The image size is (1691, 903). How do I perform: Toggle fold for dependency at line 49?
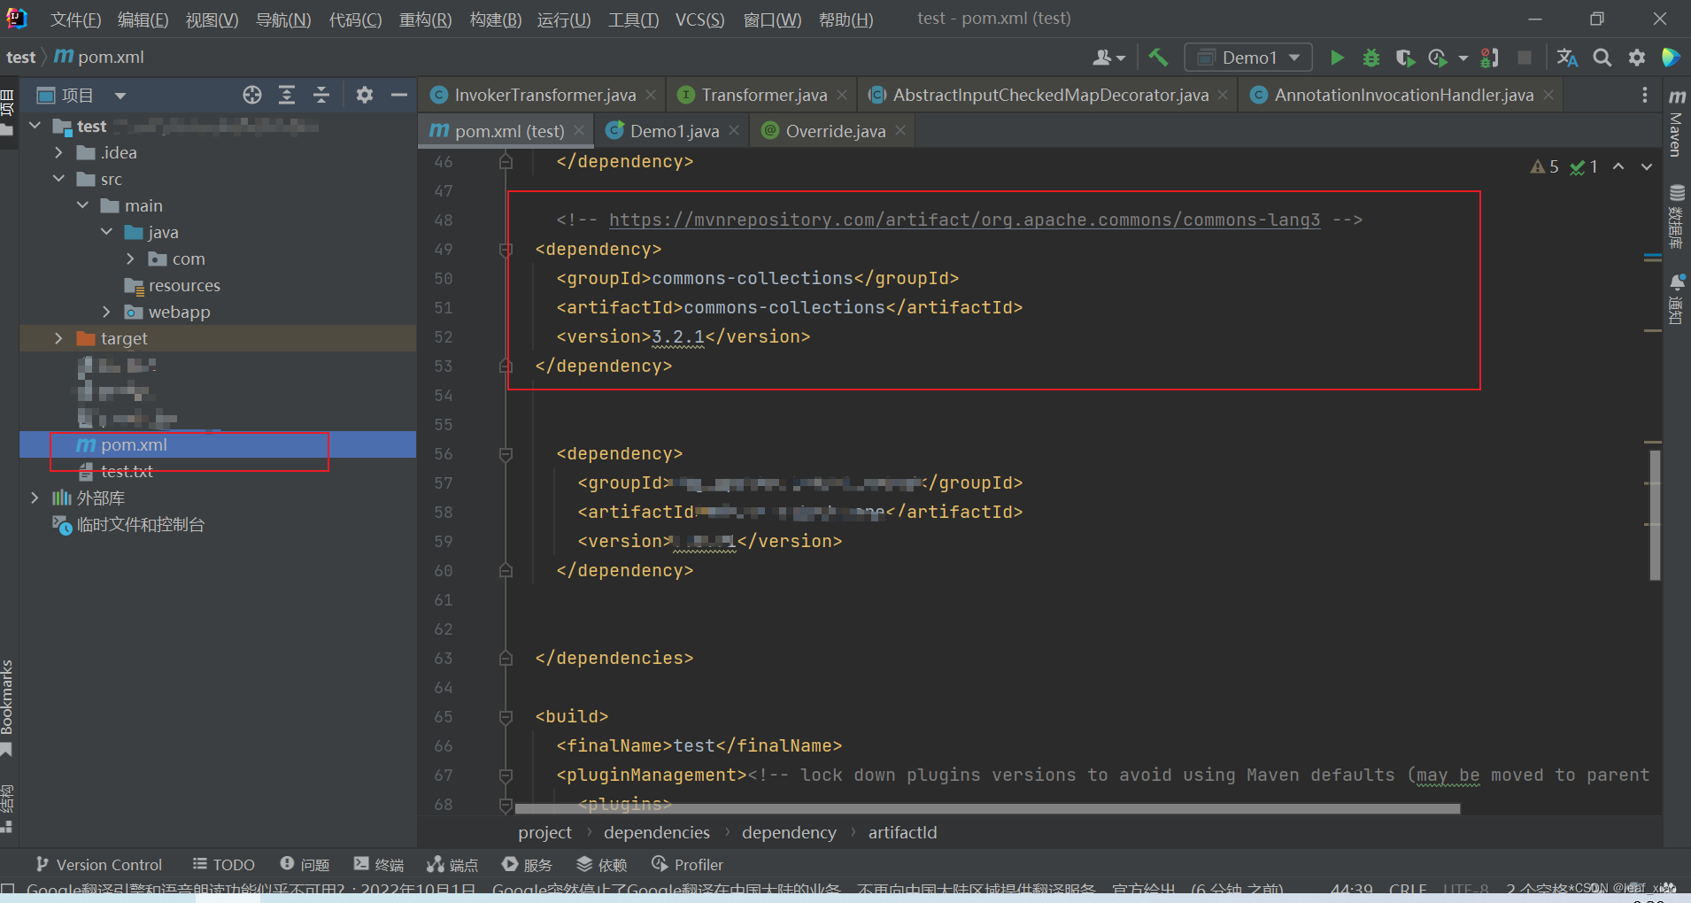[x=506, y=250]
